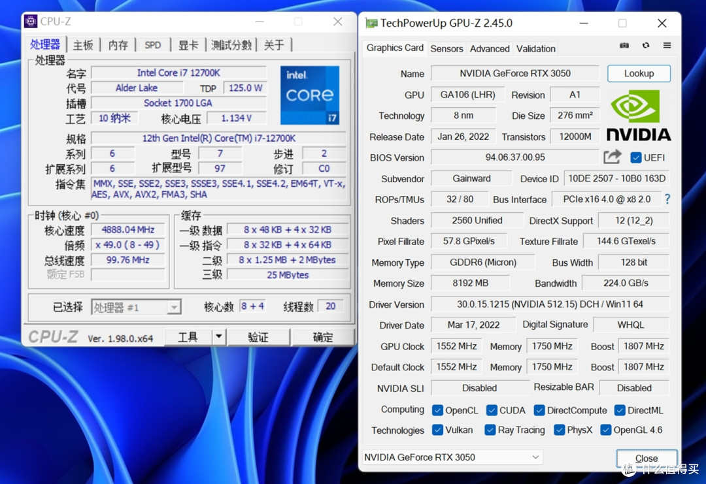Click the 三级 cache value 25 MBytes
706x484 pixels.
[x=288, y=275]
